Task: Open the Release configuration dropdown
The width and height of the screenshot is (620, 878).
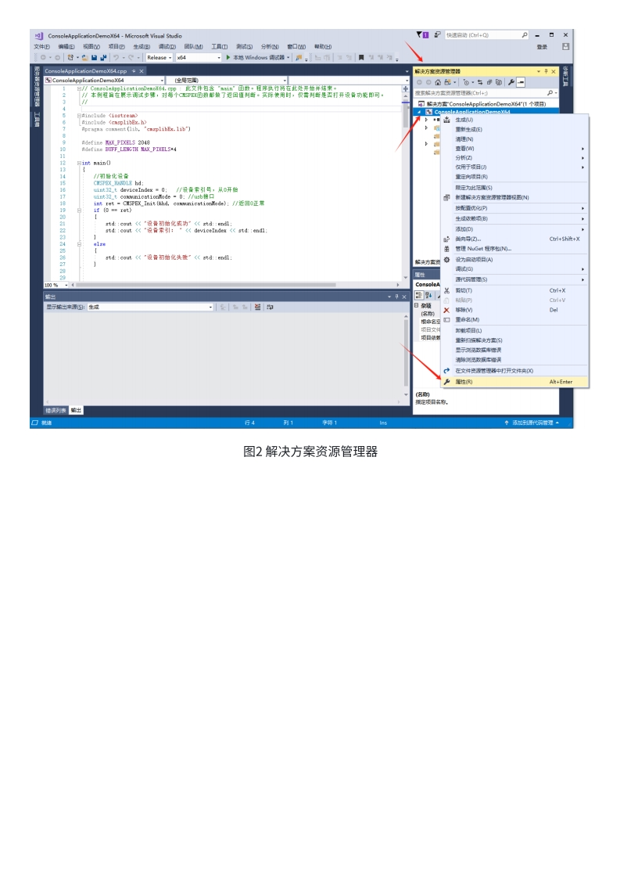Action: [159, 57]
